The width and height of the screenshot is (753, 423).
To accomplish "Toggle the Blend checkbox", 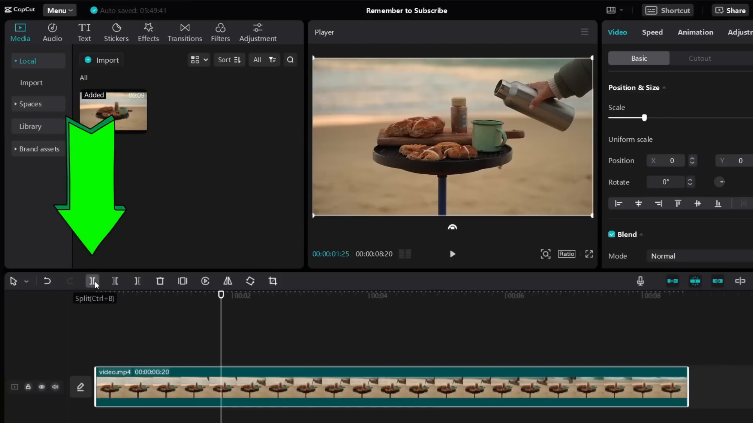I will click(611, 234).
